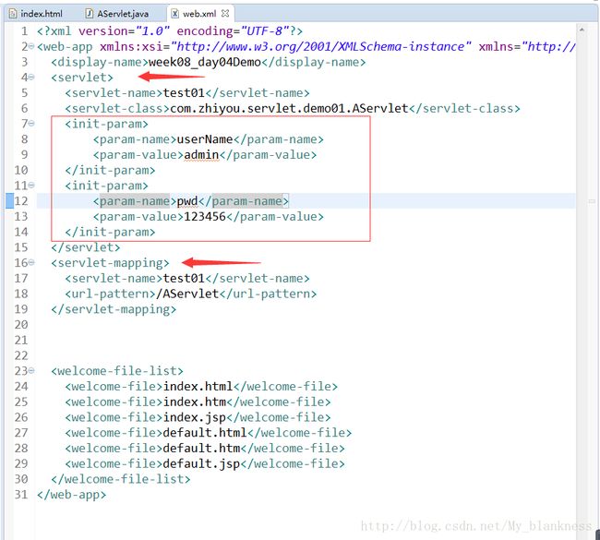Collapse the welcome-file-list fold on line 23

click(x=31, y=370)
